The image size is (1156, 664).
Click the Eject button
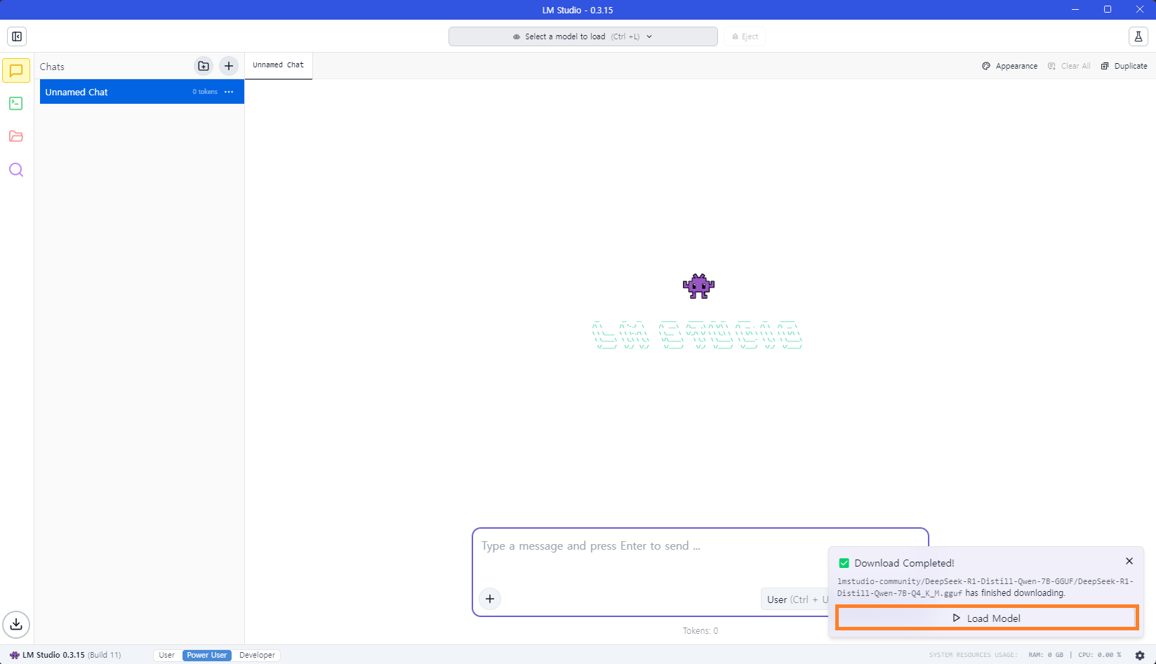(745, 36)
